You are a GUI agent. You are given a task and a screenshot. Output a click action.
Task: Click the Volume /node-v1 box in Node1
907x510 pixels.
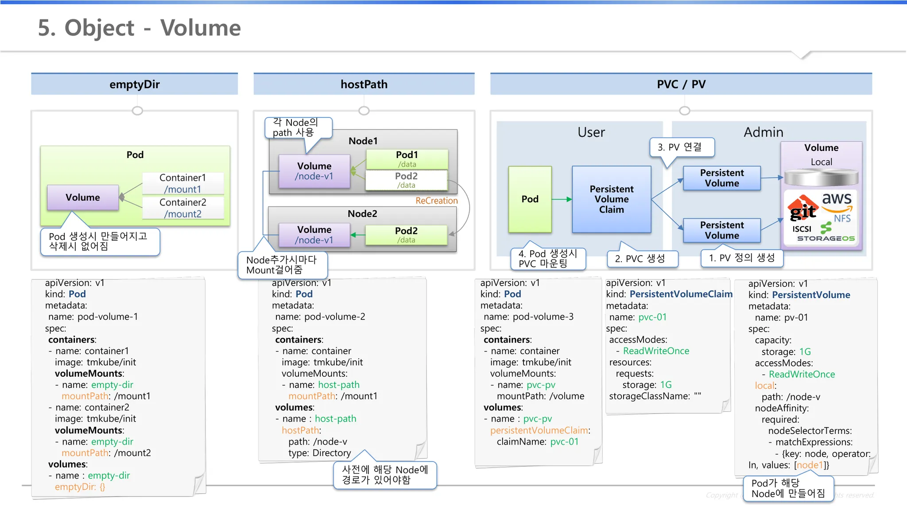point(314,171)
